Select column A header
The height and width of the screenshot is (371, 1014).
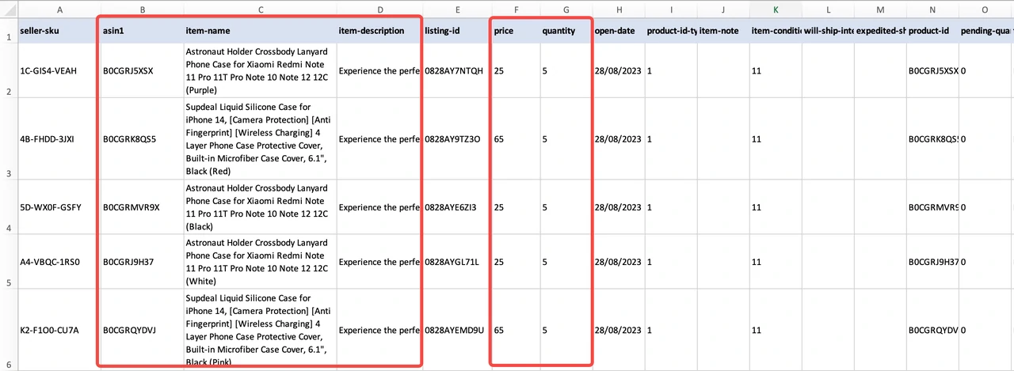point(59,9)
